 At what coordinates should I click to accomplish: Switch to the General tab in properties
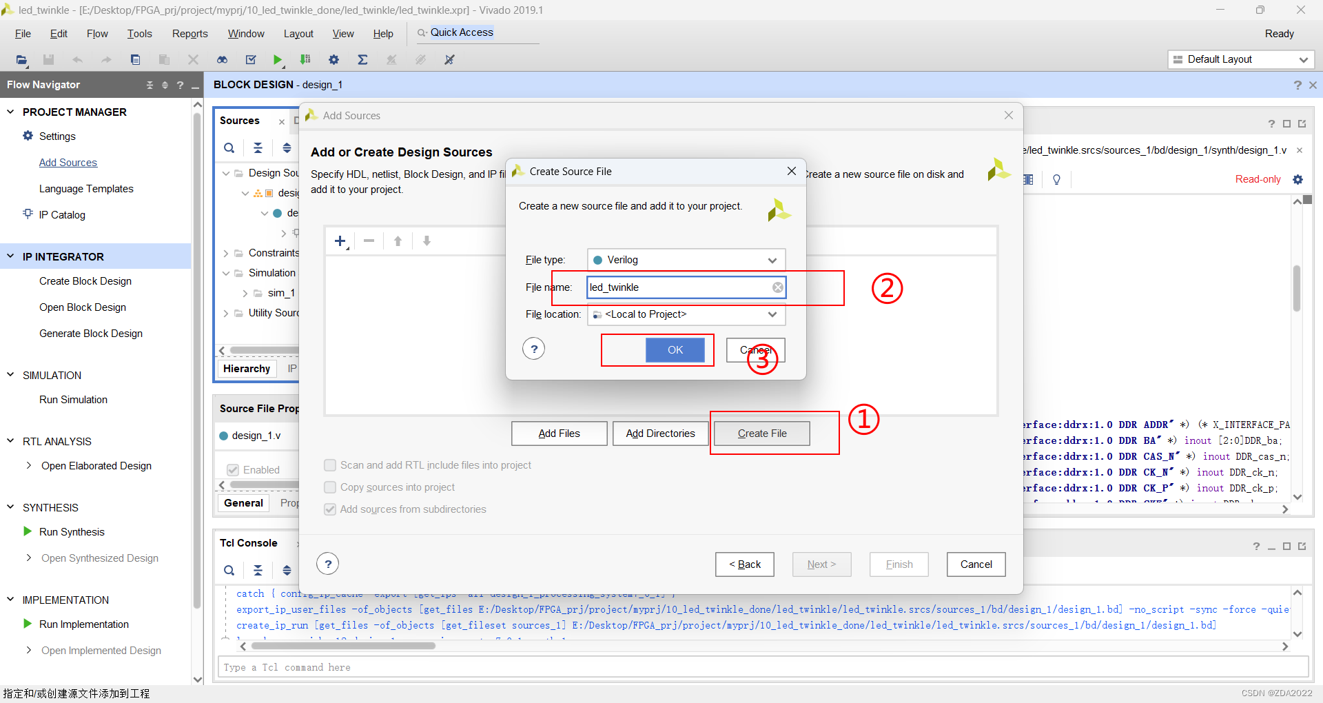coord(243,503)
